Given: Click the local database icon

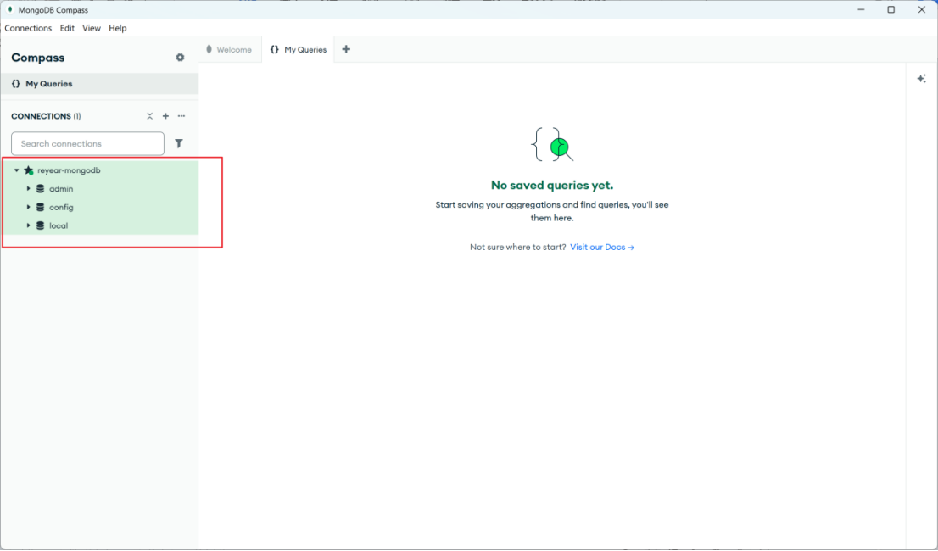Looking at the screenshot, I should tap(40, 225).
